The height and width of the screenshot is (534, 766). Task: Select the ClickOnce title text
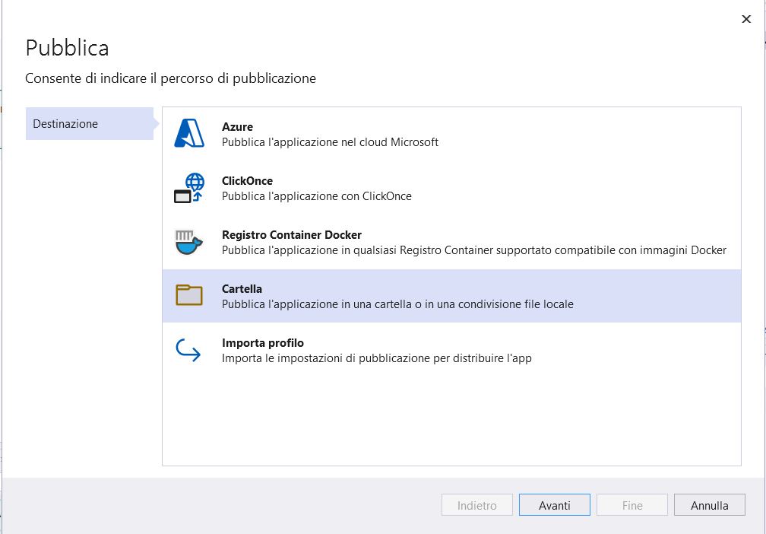247,181
